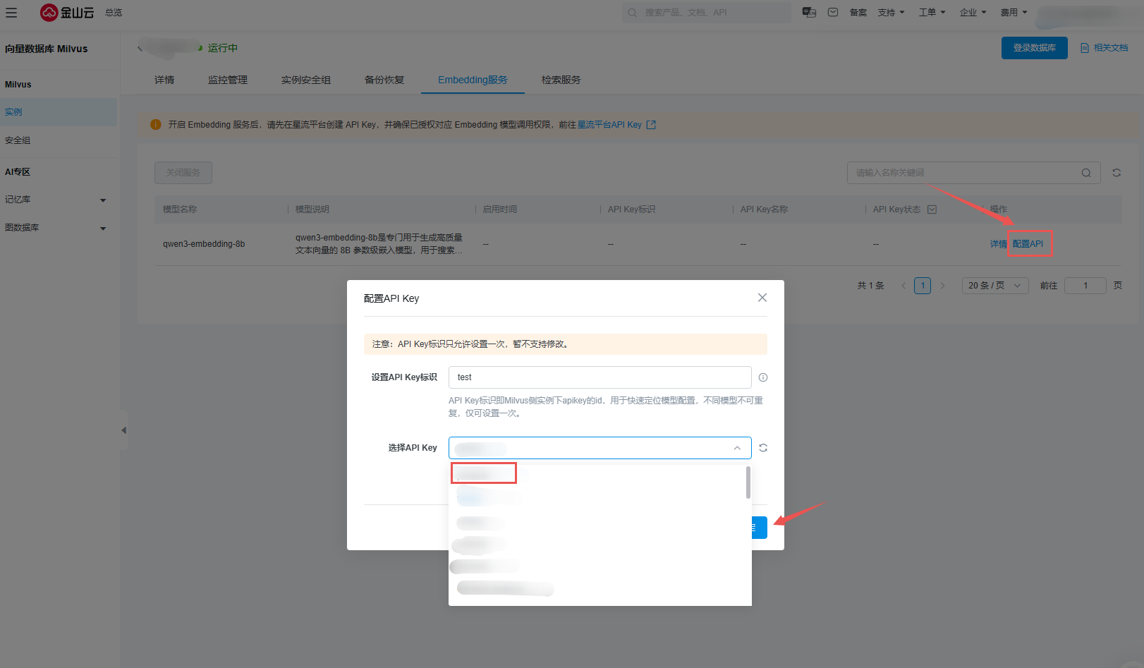Switch to the 详情 tab
This screenshot has height=668, width=1144.
click(x=164, y=80)
